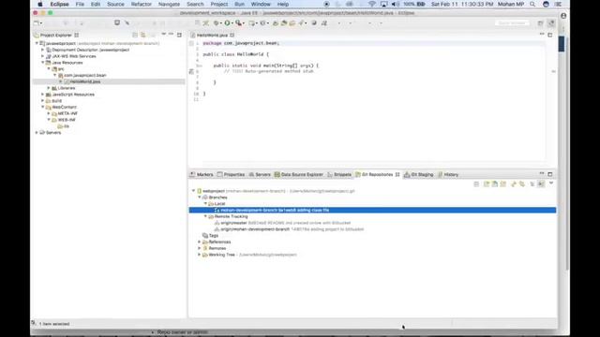Click the volume icon in menu bar
This screenshot has width=600, height=337.
click(x=396, y=4)
